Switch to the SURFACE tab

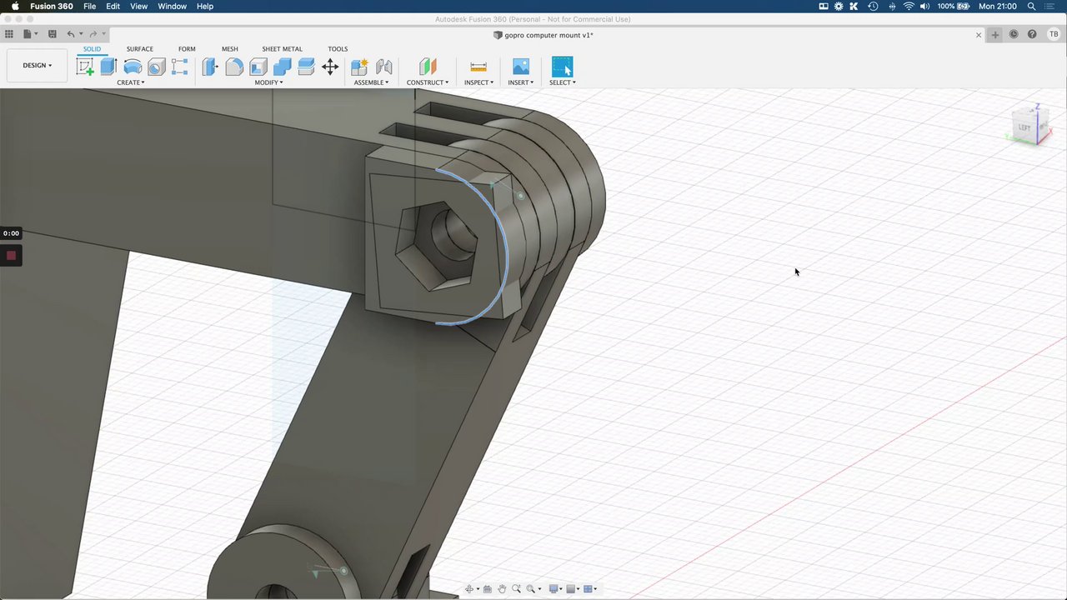pos(140,49)
